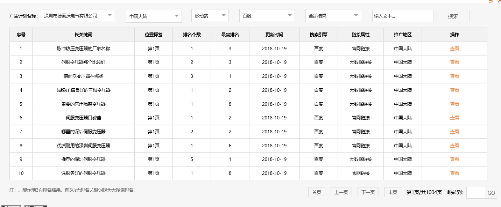View details for 推荐的深圳伺服变压器

pyautogui.click(x=454, y=159)
